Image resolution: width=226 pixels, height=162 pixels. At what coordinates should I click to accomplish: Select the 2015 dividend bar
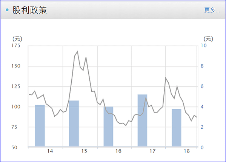coord(74,123)
